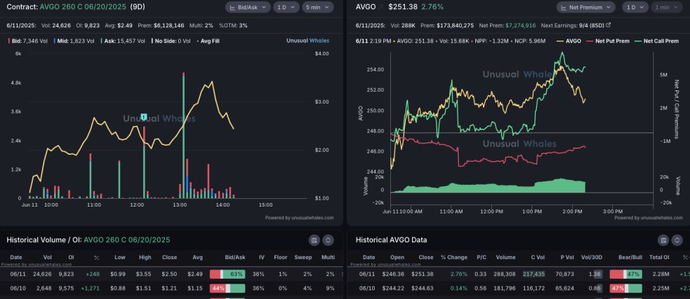Screen dimensions: 690x299
Task: Click the expand arrows icon in Historical AVGO Data panel
Action: click(677, 240)
